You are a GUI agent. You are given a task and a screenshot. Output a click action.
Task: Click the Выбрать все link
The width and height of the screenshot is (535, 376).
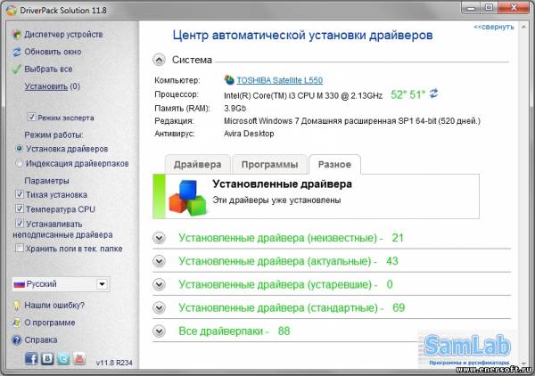pyautogui.click(x=48, y=69)
